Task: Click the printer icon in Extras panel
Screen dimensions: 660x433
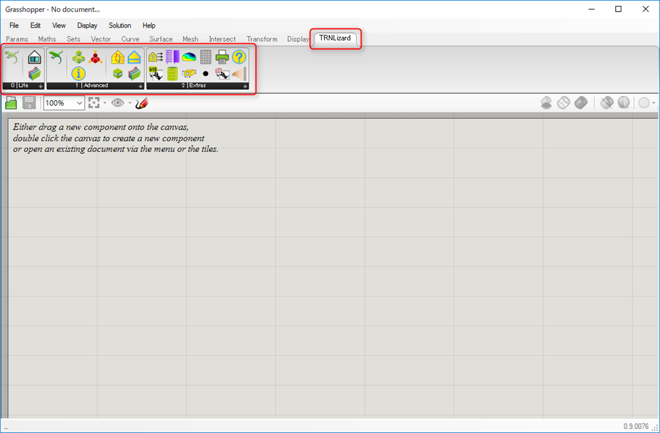Action: click(x=222, y=57)
